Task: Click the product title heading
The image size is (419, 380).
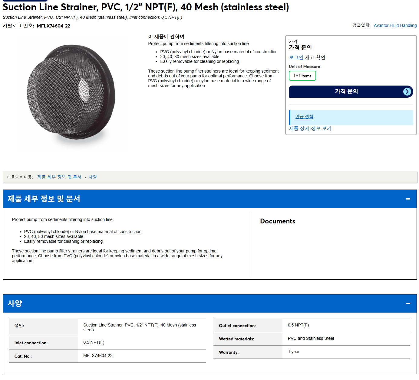Action: click(146, 7)
